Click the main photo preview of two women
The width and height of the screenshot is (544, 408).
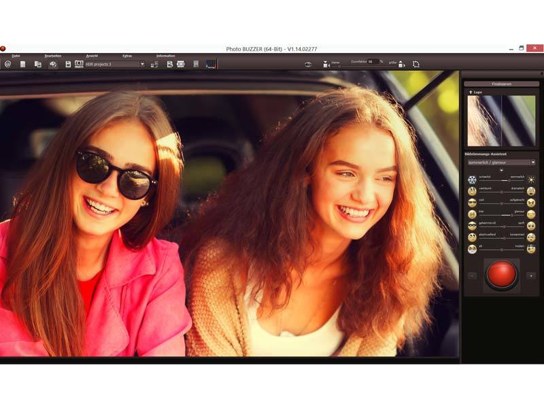(229, 214)
